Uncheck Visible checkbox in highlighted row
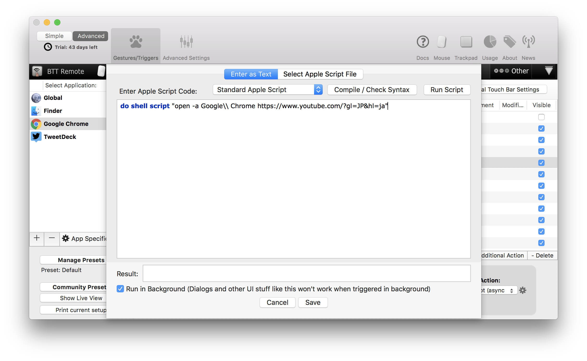 point(541,163)
